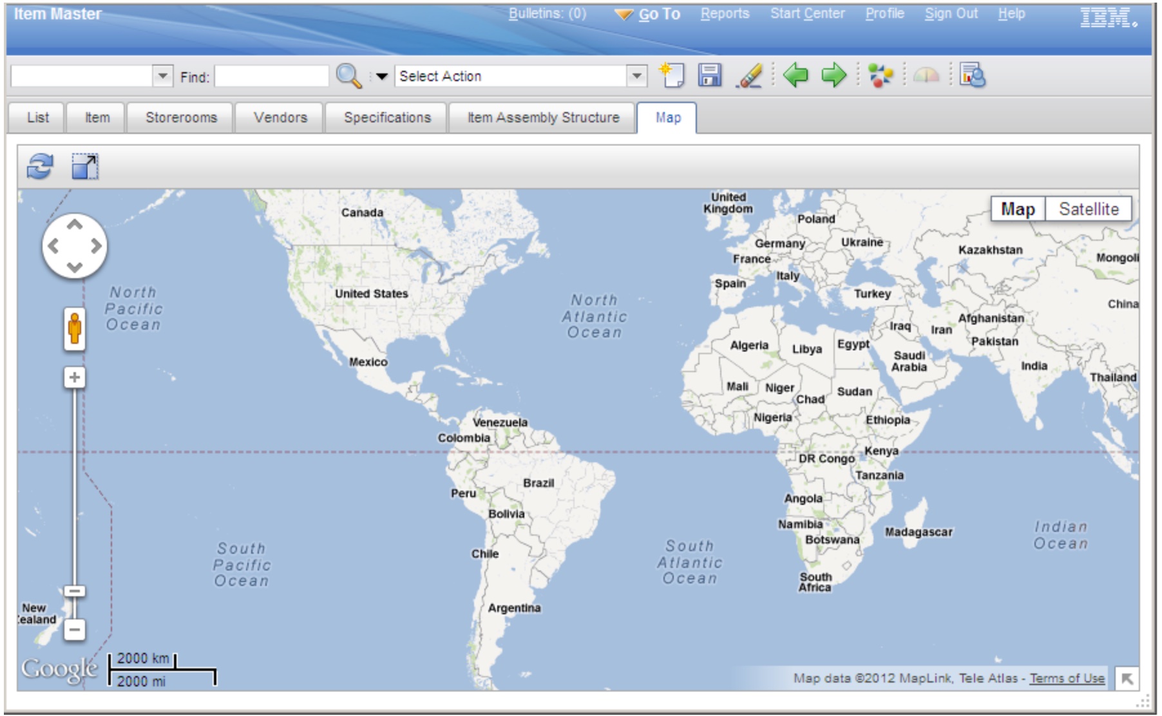Click the Google logo on map
Image resolution: width=1162 pixels, height=716 pixels.
tap(59, 670)
